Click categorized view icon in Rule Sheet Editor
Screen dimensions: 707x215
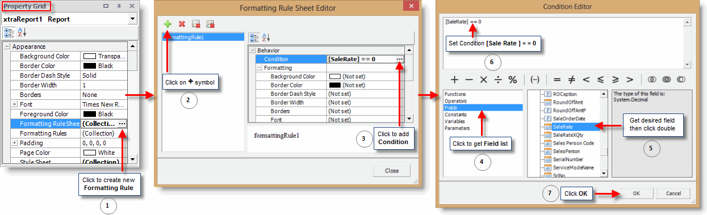pos(254,37)
